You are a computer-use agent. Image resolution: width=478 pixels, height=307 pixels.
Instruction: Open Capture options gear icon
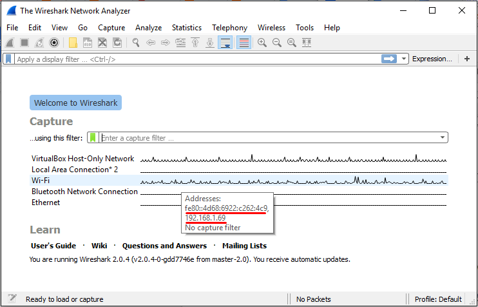tap(54, 43)
